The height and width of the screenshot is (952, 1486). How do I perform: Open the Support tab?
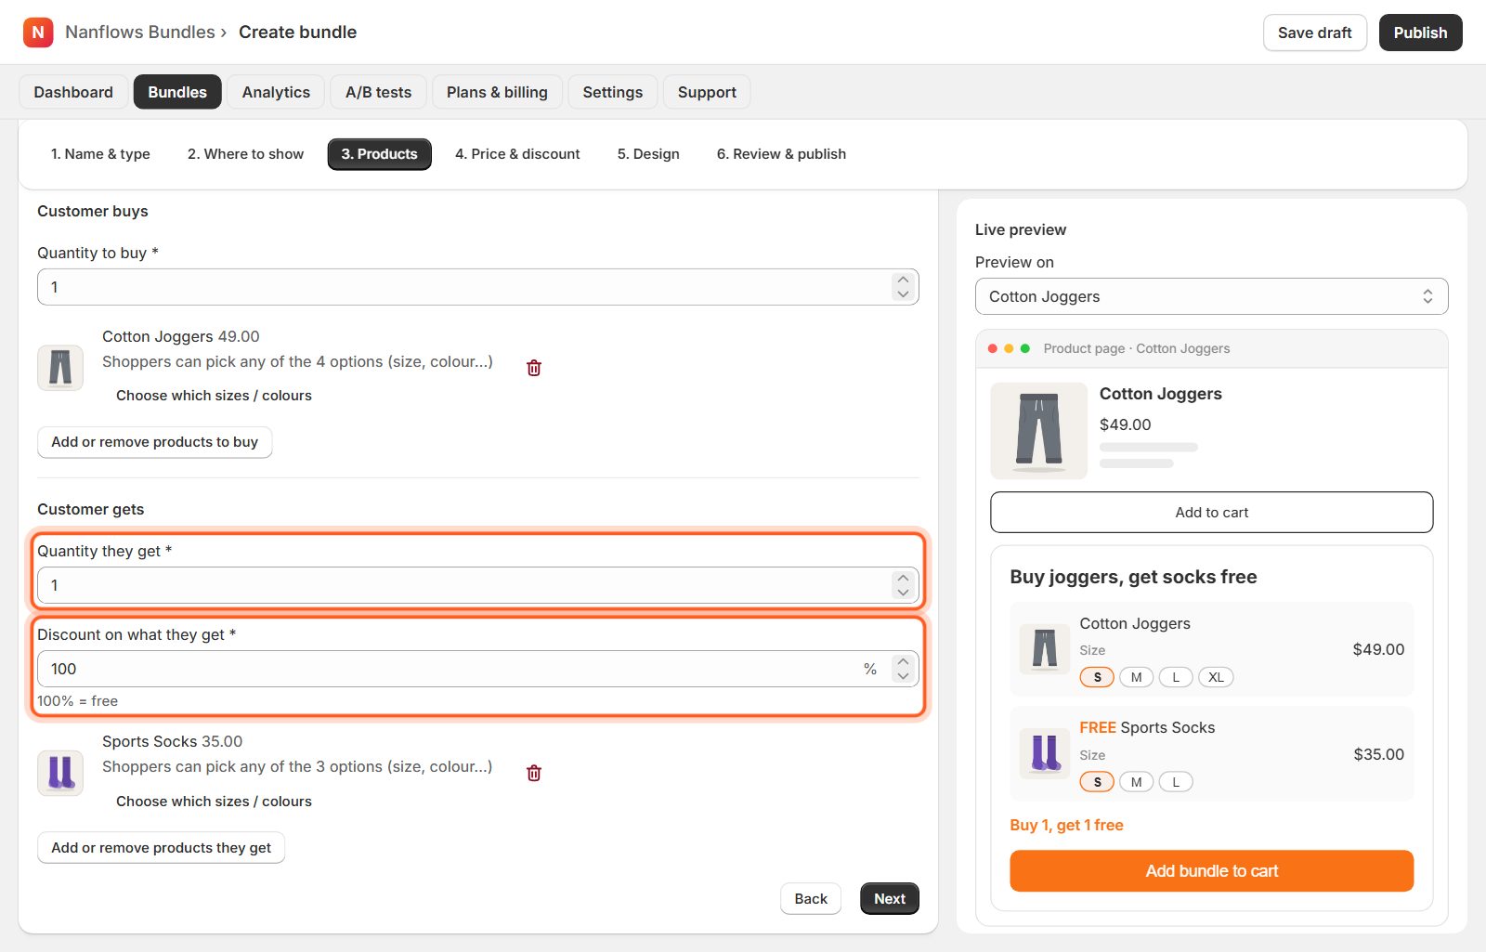click(x=707, y=92)
